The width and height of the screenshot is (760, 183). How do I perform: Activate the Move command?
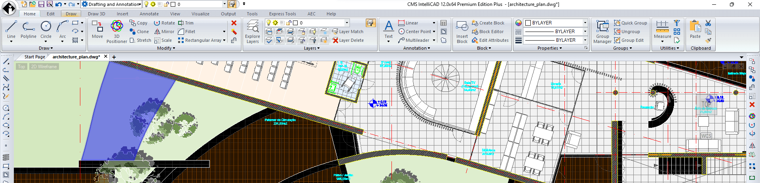coord(97,30)
